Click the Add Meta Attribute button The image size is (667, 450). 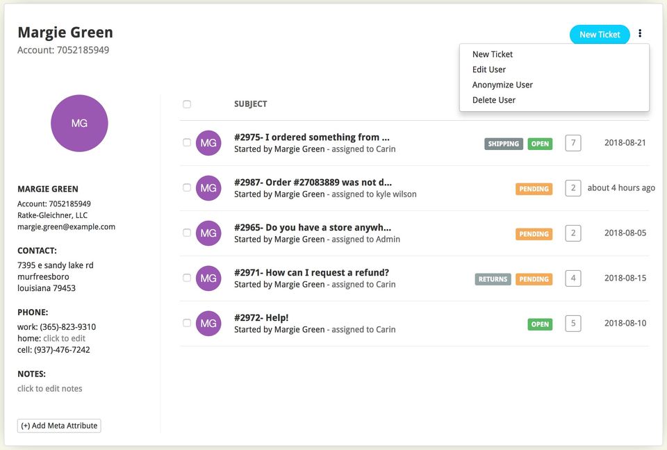point(59,426)
